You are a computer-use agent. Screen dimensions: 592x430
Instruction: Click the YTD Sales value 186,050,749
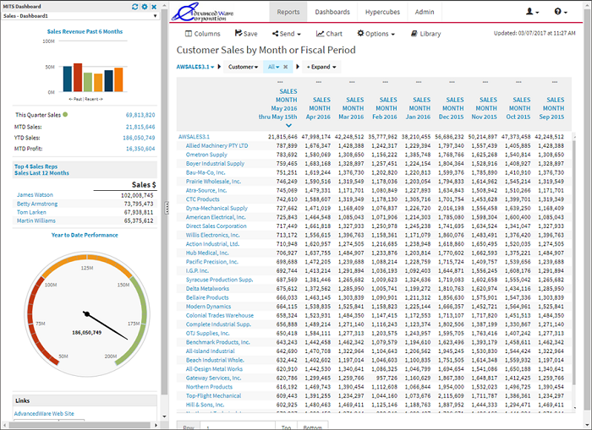tap(139, 138)
